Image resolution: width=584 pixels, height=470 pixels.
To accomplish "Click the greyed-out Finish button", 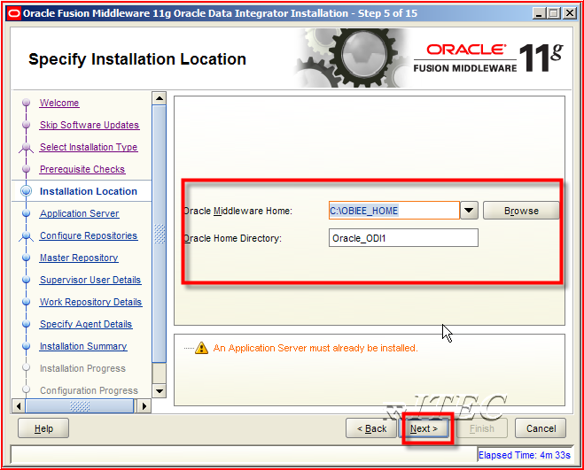I will pos(481,428).
